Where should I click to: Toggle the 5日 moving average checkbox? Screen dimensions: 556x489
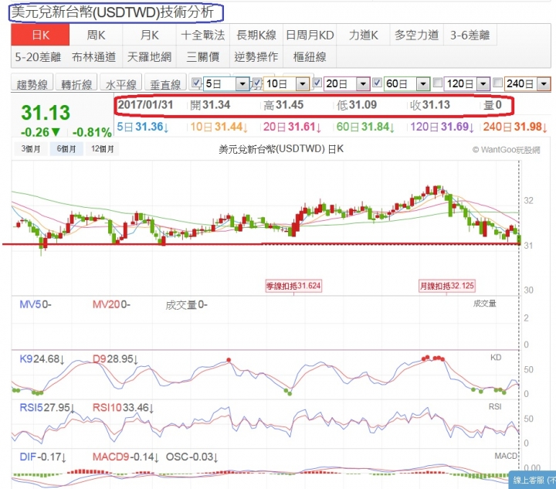(x=196, y=83)
